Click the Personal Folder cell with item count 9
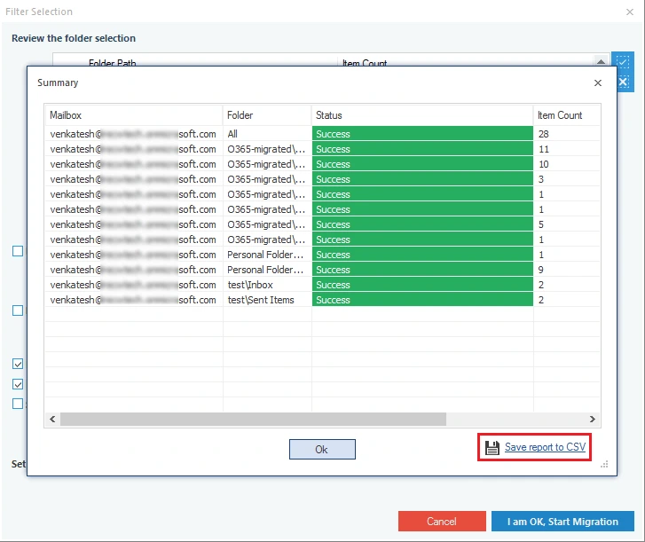Viewport: 645px width, 542px height. point(267,270)
